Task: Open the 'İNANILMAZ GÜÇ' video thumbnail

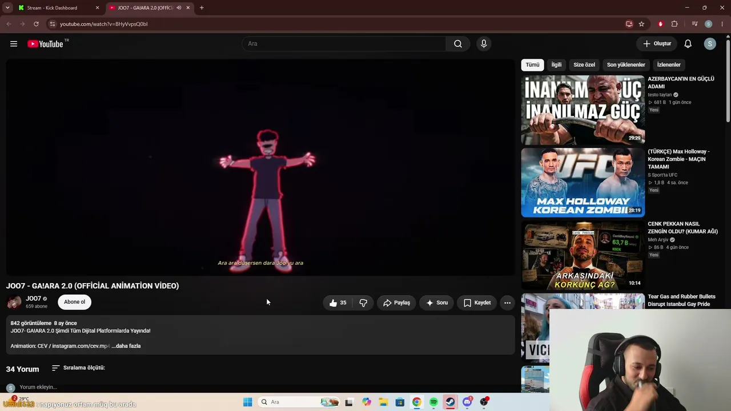Action: point(583,110)
